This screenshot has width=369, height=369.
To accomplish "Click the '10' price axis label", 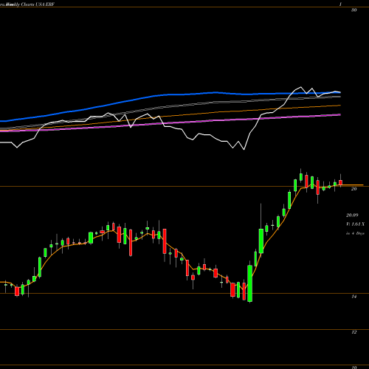I will click(x=354, y=367).
